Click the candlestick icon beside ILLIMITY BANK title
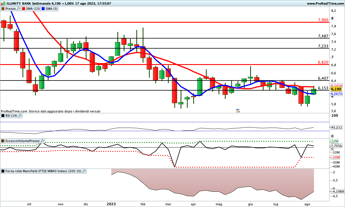 tap(2, 3)
